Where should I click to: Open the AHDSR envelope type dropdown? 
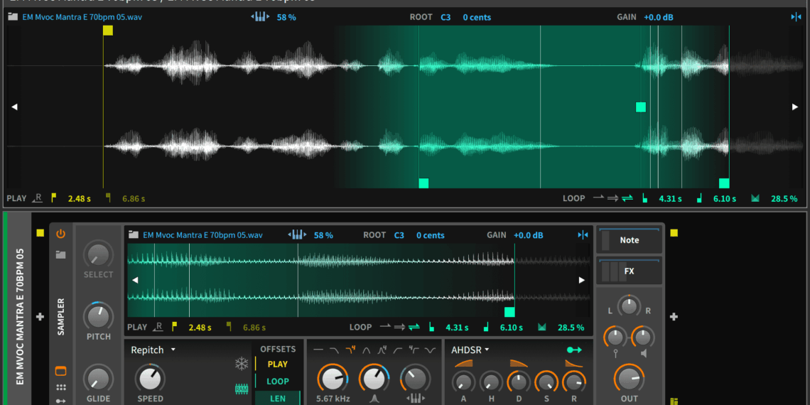pos(470,350)
